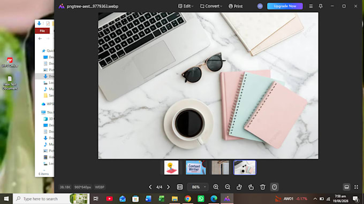Go to the previous image arrow
Viewport: 364px width, 204px height.
click(150, 187)
